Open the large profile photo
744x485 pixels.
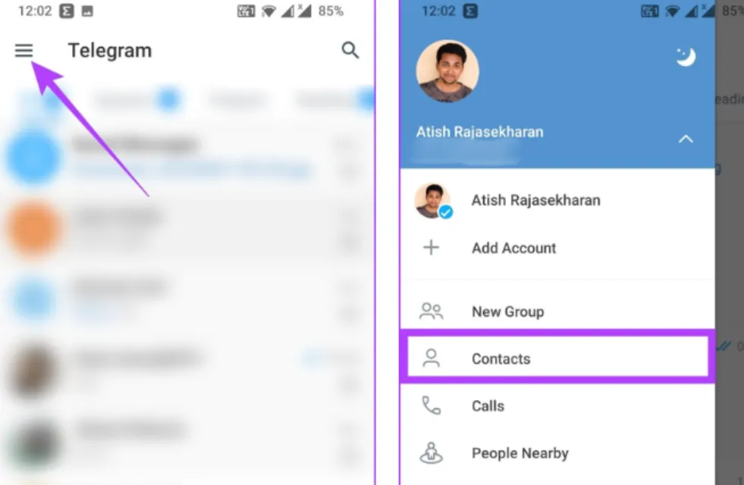(447, 71)
